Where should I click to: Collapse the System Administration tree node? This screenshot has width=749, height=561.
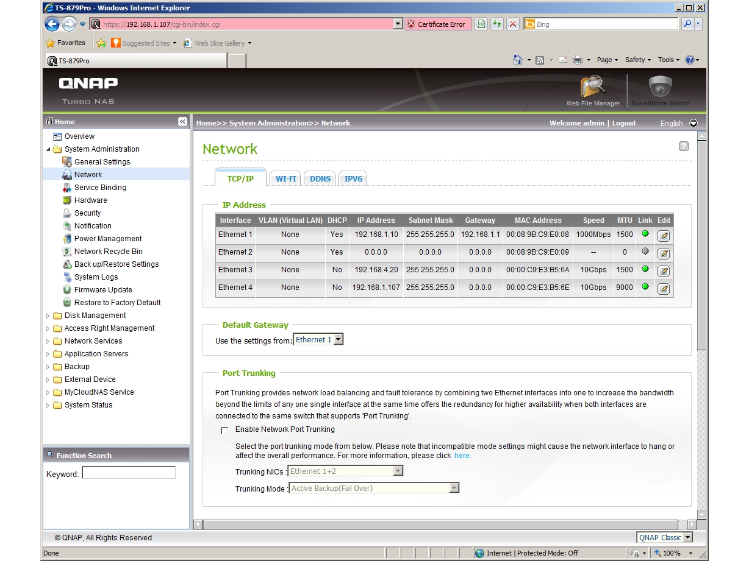click(x=49, y=149)
